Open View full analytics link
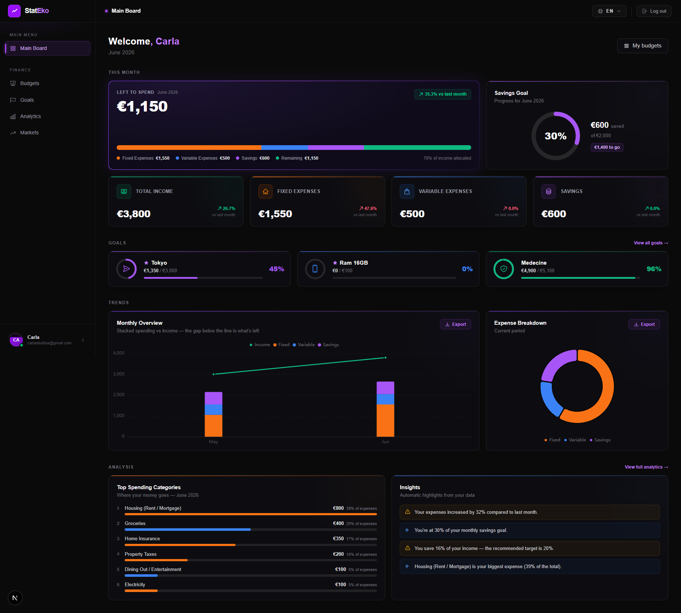The height and width of the screenshot is (613, 681). click(646, 467)
